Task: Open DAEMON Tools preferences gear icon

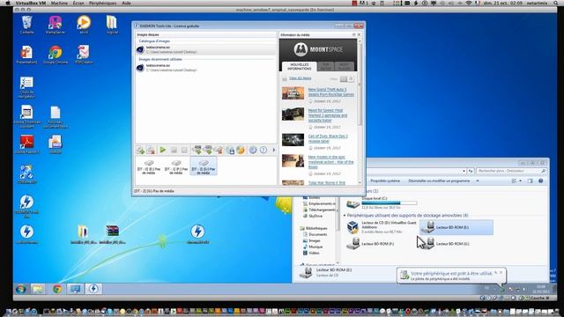Action: (253, 150)
